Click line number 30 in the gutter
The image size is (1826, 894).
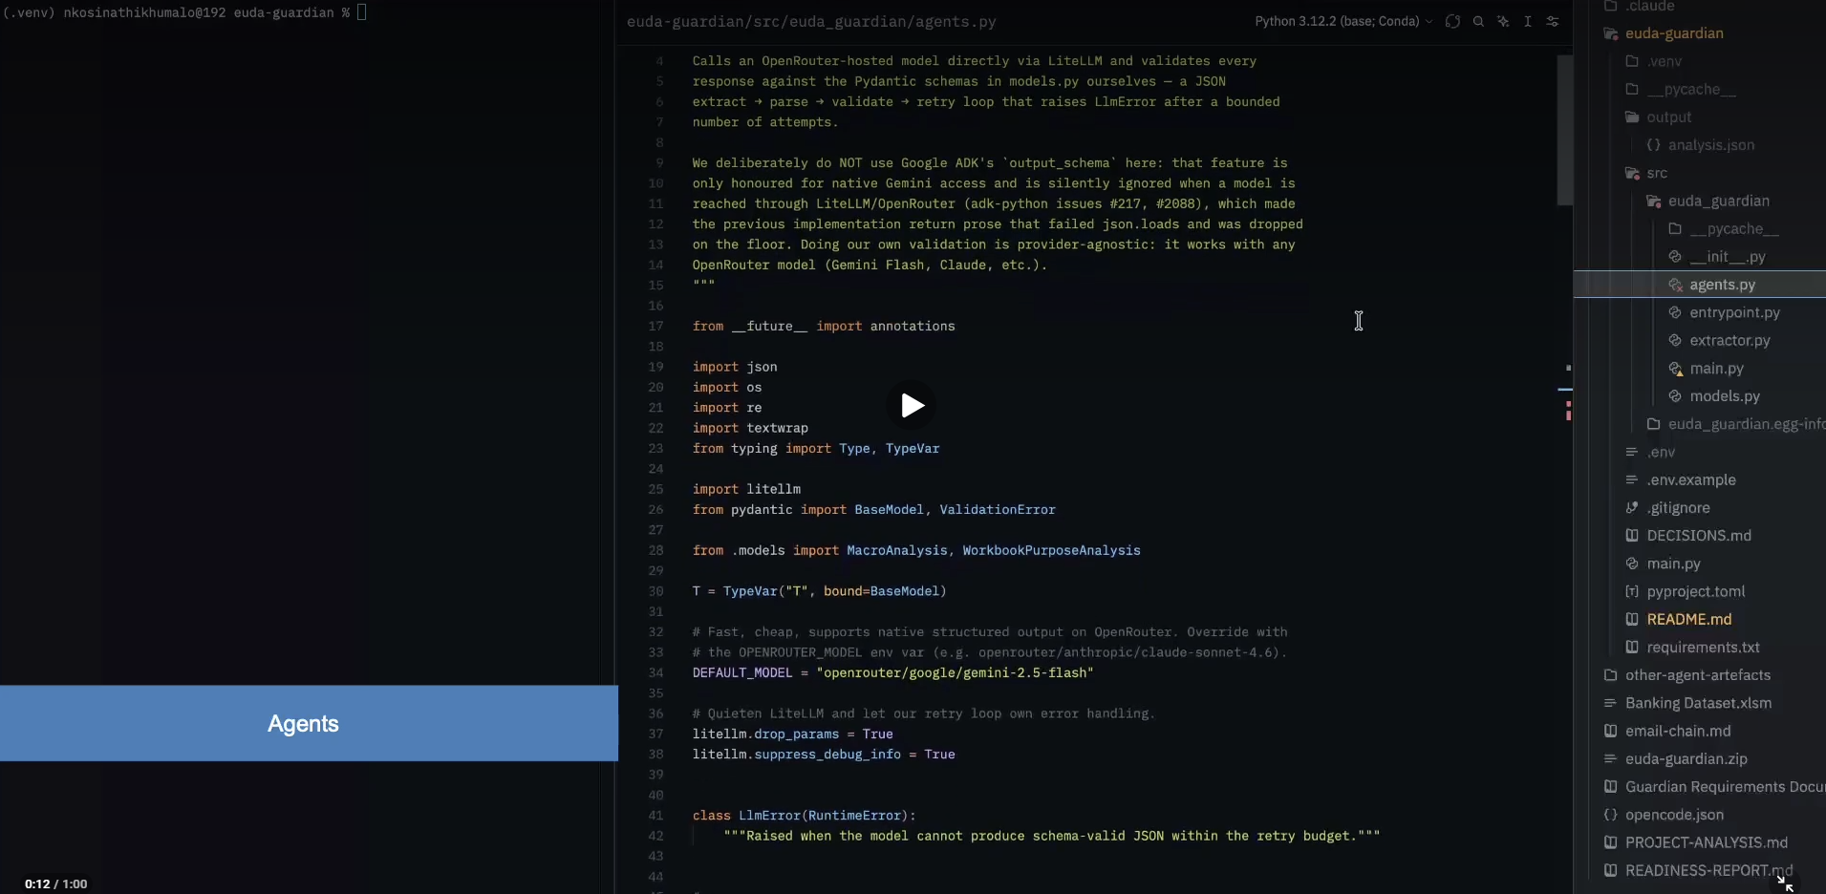(655, 591)
